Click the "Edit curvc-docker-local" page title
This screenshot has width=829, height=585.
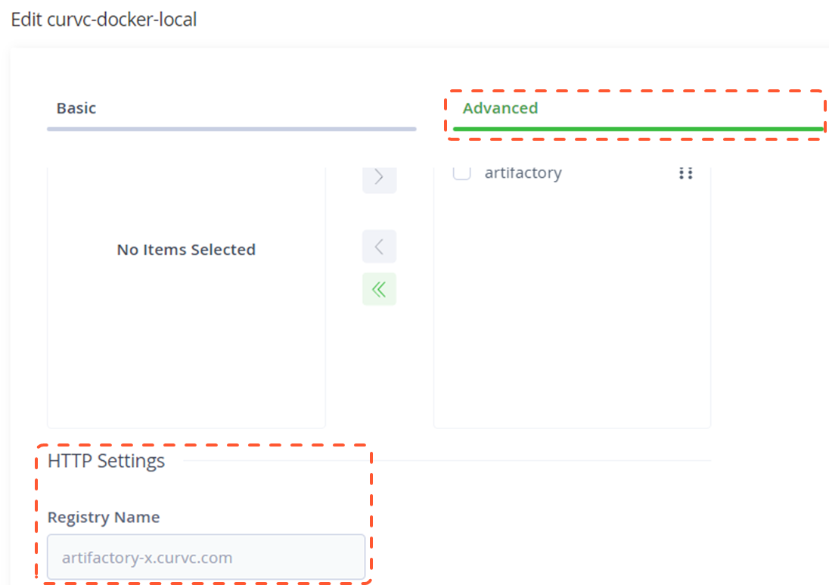click(104, 20)
